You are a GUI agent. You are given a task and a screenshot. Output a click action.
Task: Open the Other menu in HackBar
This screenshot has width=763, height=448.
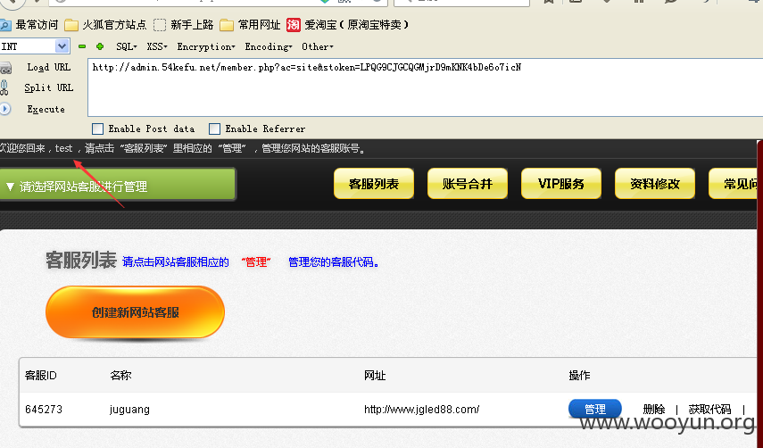click(x=318, y=46)
